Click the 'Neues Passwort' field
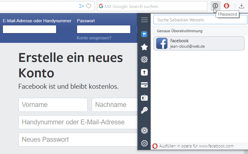This screenshot has height=154, width=248. click(78, 139)
